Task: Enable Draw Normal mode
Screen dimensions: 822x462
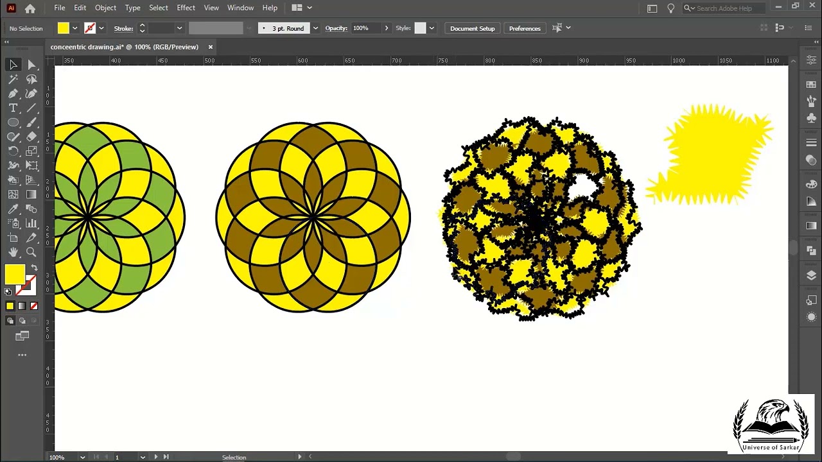Action: (x=10, y=321)
